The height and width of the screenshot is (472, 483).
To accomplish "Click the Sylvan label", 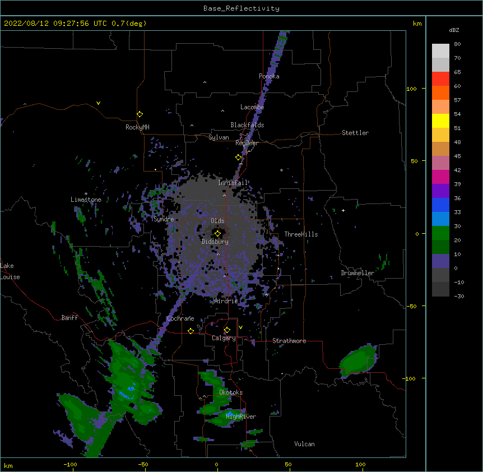I will (x=219, y=137).
